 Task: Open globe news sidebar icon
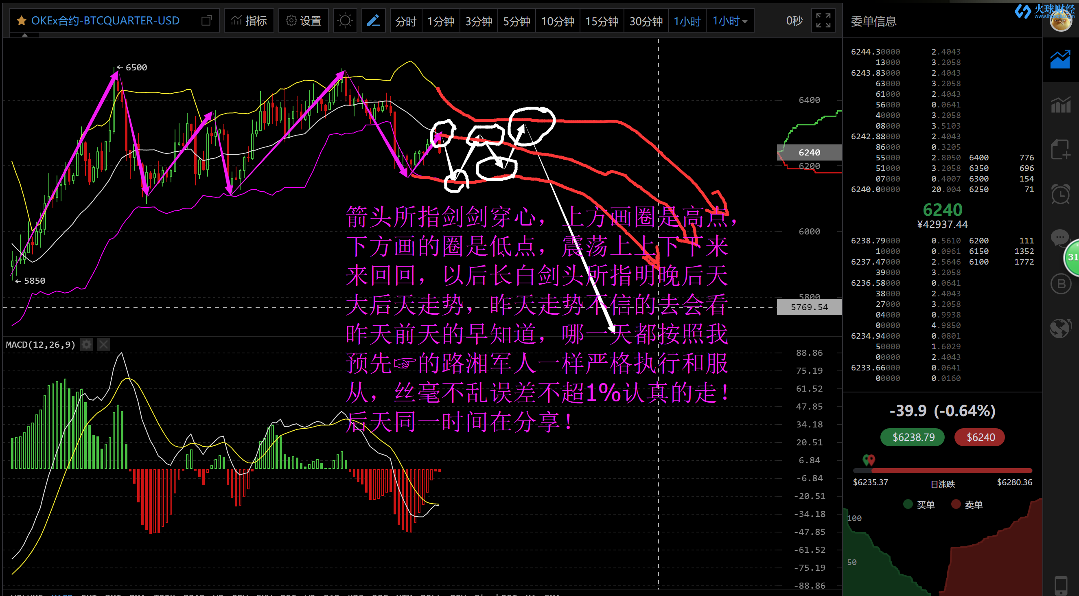1060,328
